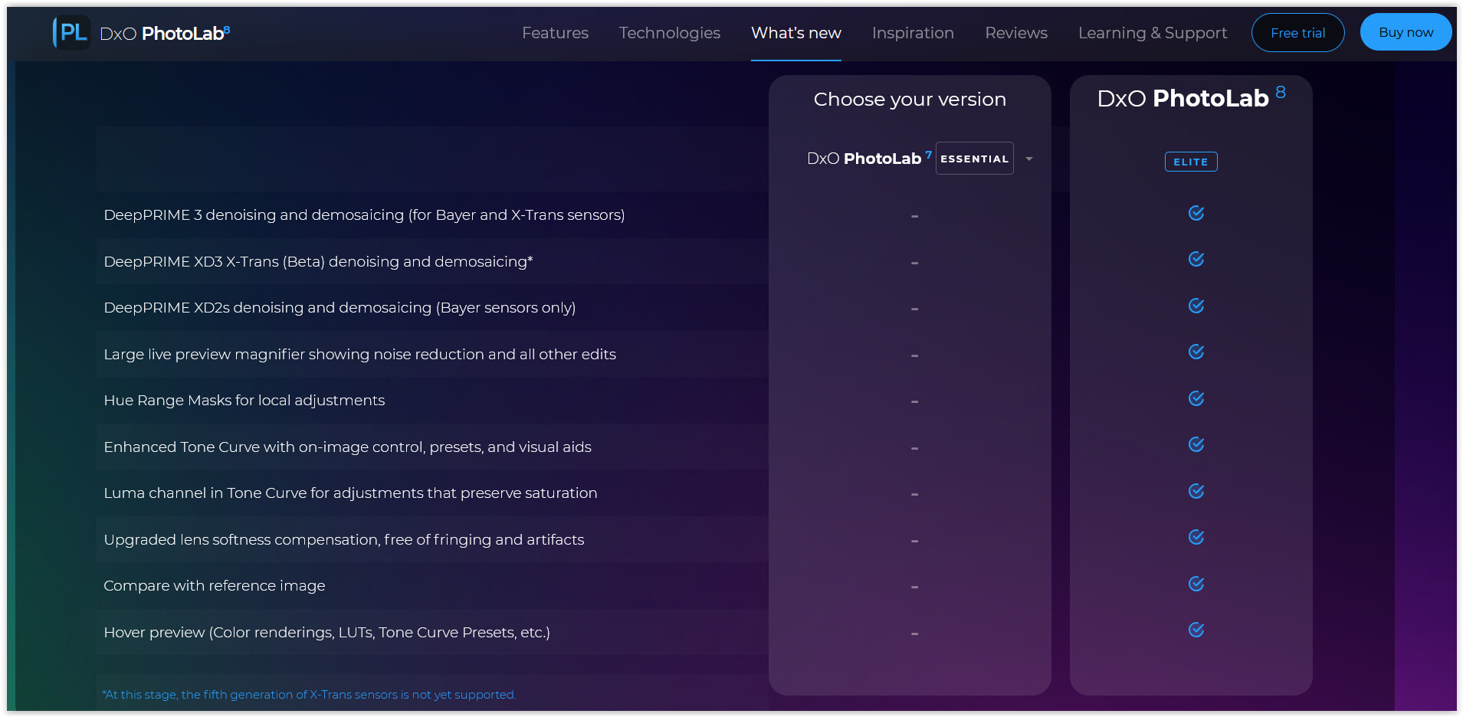Click checkmark icon for DeepPRIME 3 row
The height and width of the screenshot is (717, 1463).
click(1196, 213)
